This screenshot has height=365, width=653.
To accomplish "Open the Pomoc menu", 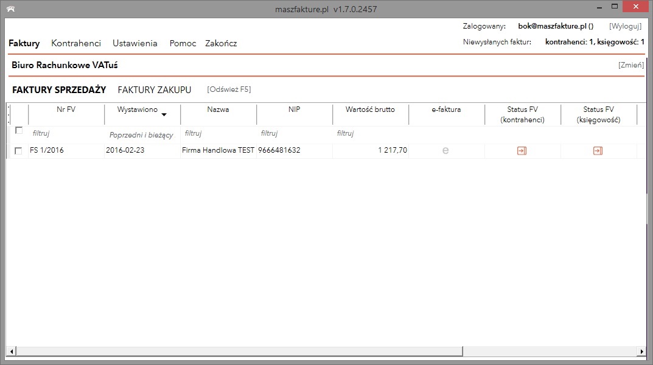I will point(183,43).
